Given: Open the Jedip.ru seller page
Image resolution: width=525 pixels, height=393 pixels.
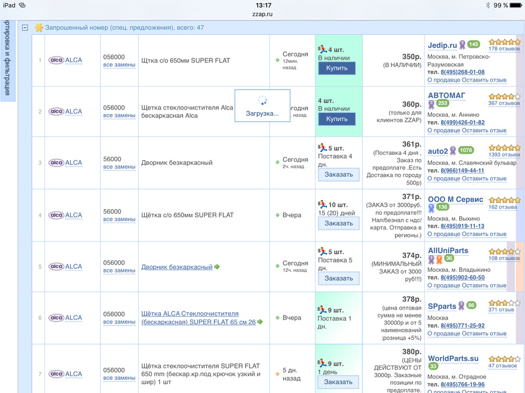Looking at the screenshot, I should [442, 45].
